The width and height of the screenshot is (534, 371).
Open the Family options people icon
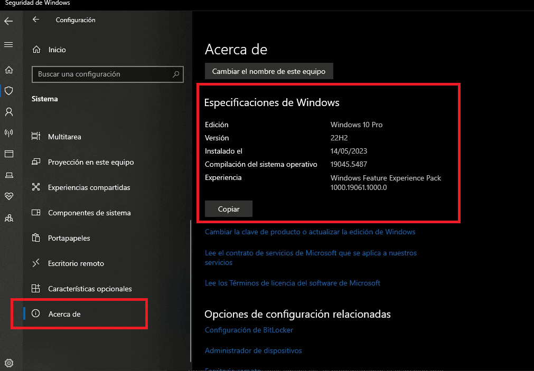click(9, 218)
